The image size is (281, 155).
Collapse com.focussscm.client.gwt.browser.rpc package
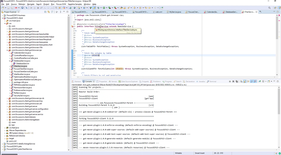pyautogui.click(x=7, y=50)
